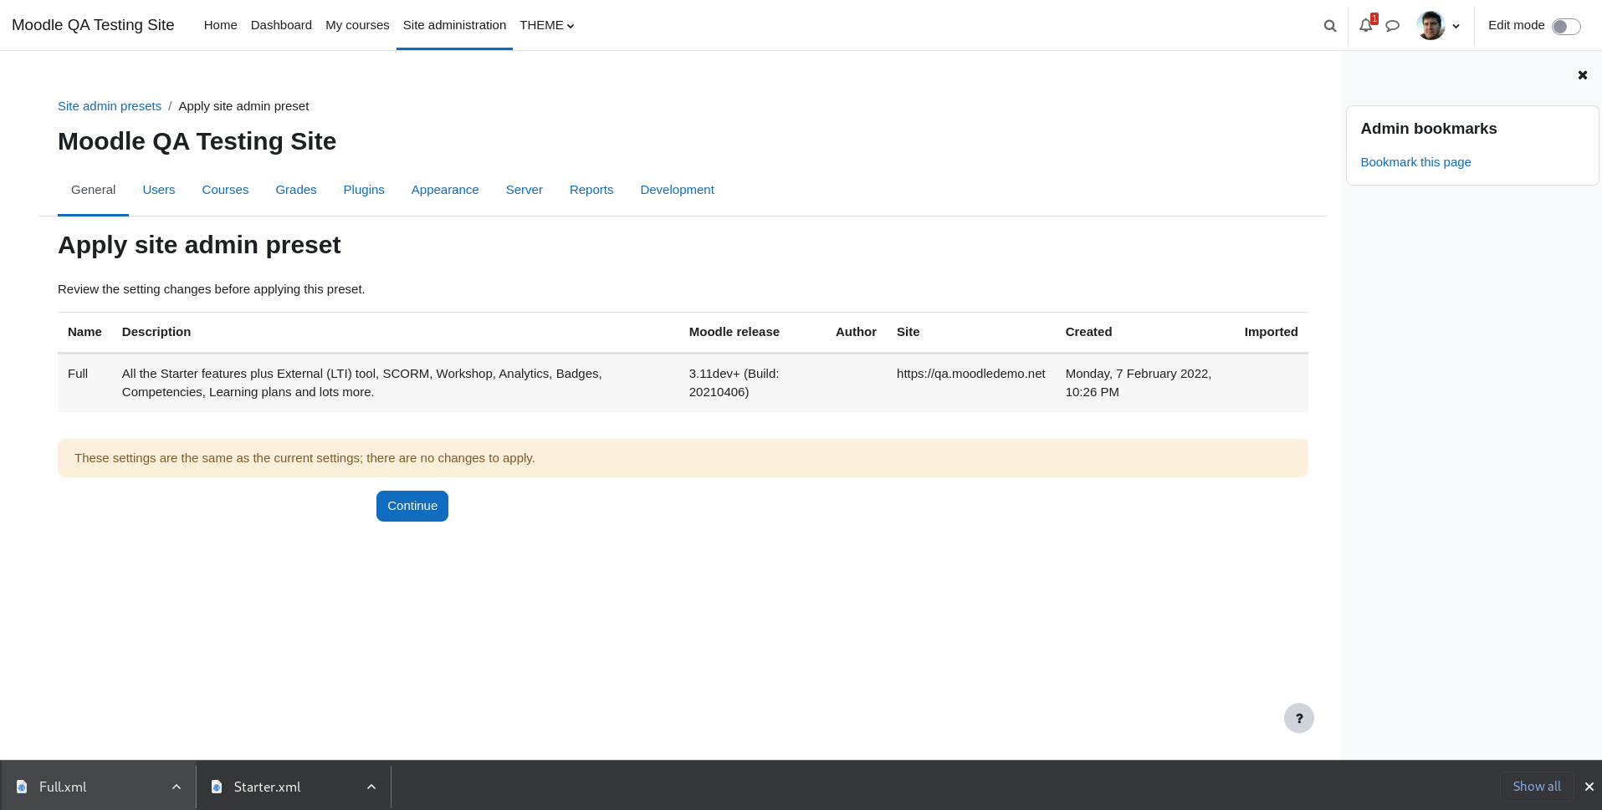
Task: Close the block drawer with X icon
Action: pos(1583,75)
